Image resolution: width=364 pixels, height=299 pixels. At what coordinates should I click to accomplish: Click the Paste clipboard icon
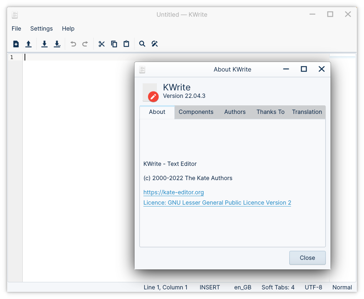126,44
